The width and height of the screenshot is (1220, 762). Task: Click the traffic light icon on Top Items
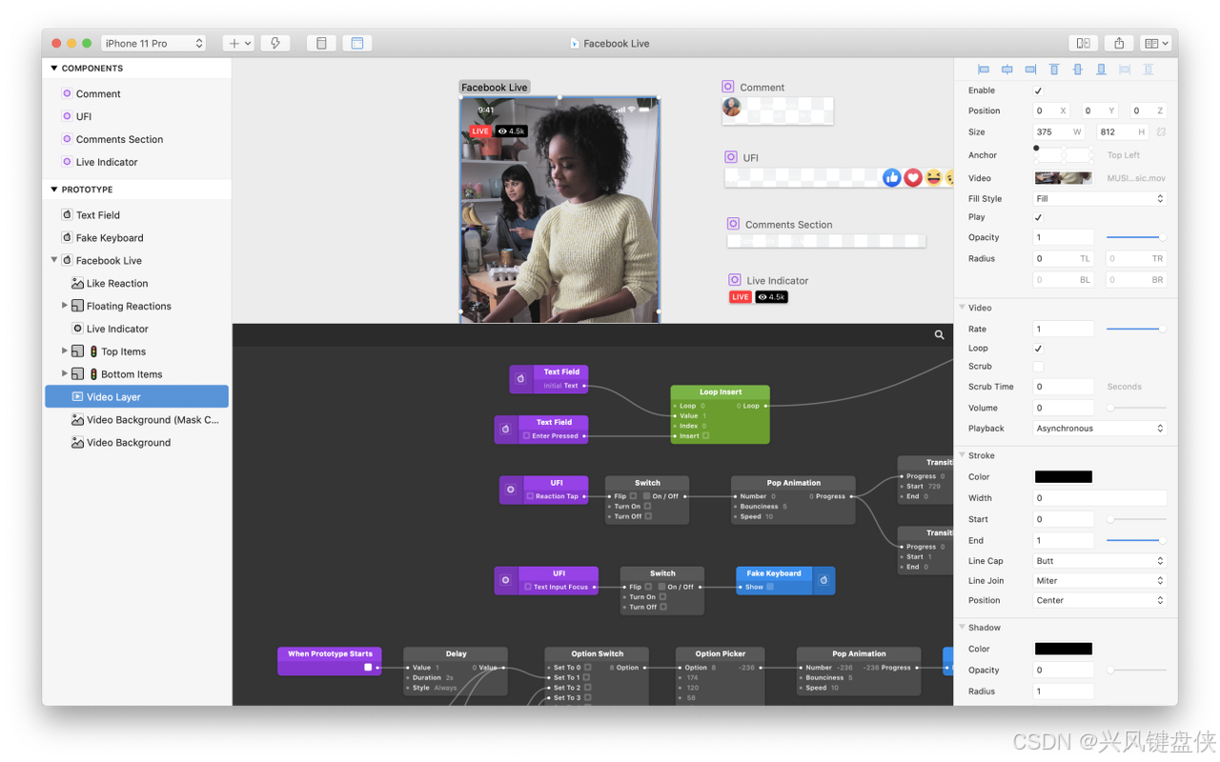pyautogui.click(x=93, y=351)
